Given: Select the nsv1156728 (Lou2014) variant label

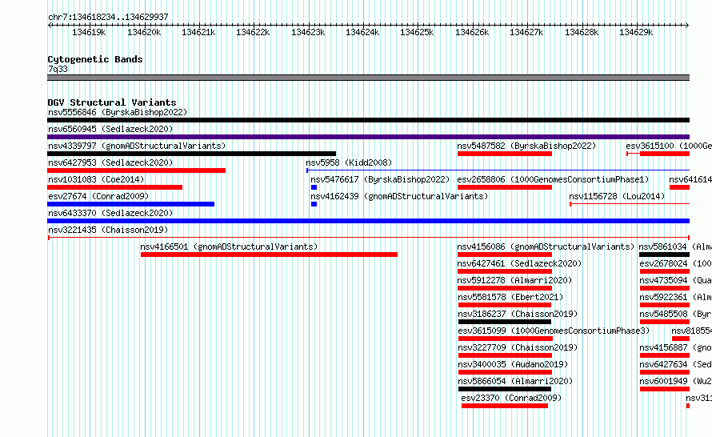Looking at the screenshot, I should tap(617, 196).
